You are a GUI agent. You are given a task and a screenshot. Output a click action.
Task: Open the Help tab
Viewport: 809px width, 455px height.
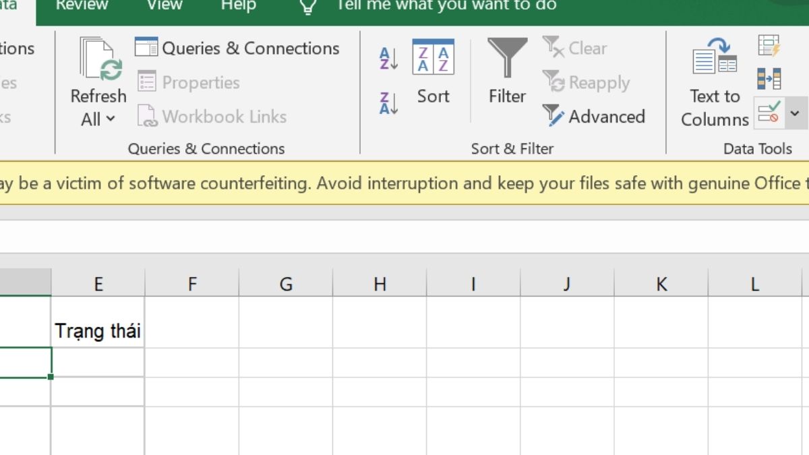tap(239, 5)
